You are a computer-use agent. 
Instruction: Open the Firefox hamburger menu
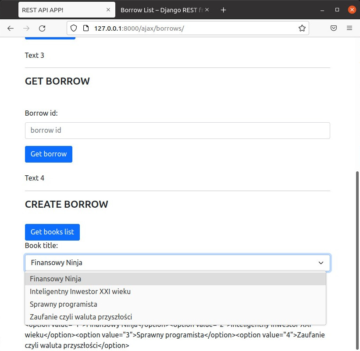pyautogui.click(x=349, y=28)
